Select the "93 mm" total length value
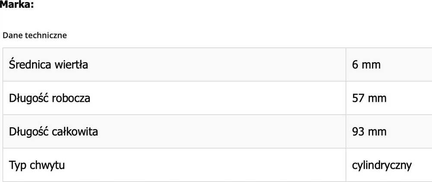Viewport: 432px width, 182px height. click(369, 132)
